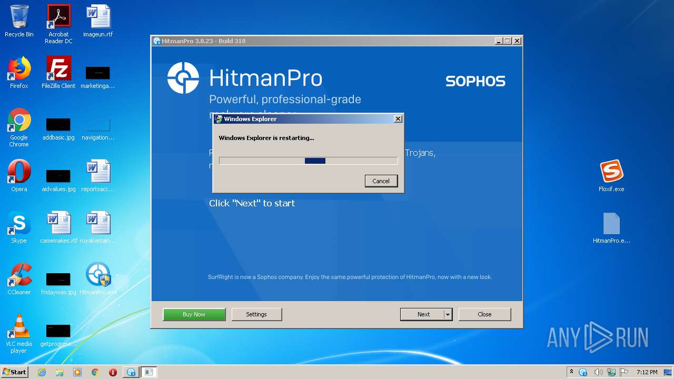Screen dimensions: 674x379
Task: Click HitmanPro 3.8.23 title bar text
Action: tap(203, 41)
